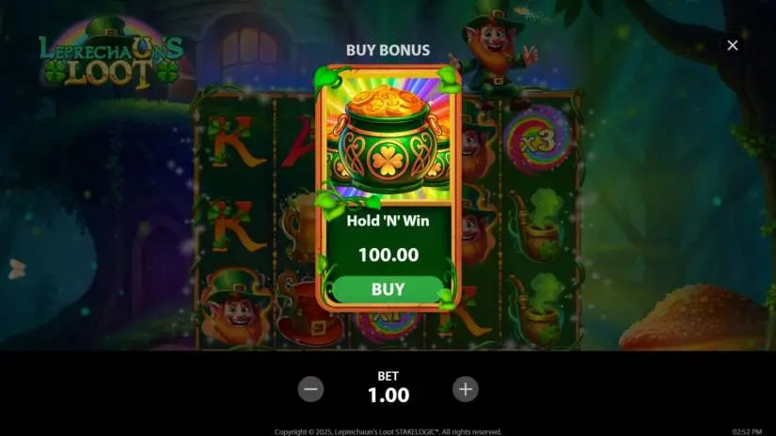
Task: Click the clock showing 02:52 PM
Action: click(747, 431)
